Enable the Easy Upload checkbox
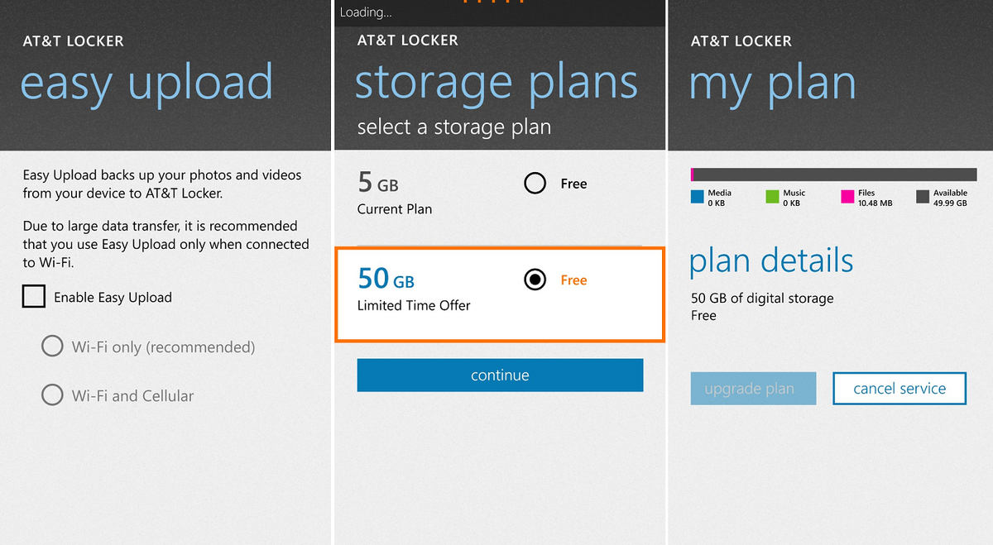This screenshot has height=545, width=993. (33, 297)
